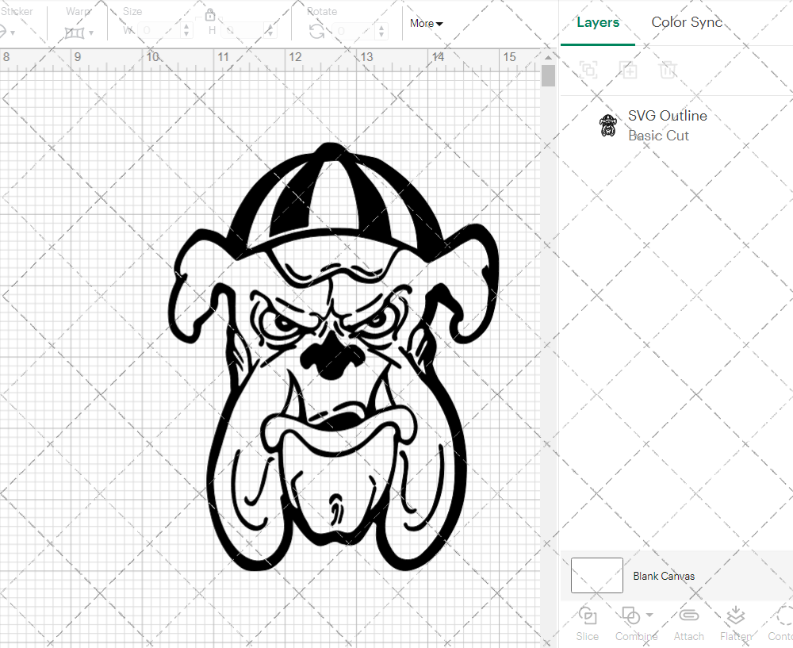Open the More dropdown menu
793x648 pixels.
pos(425,24)
